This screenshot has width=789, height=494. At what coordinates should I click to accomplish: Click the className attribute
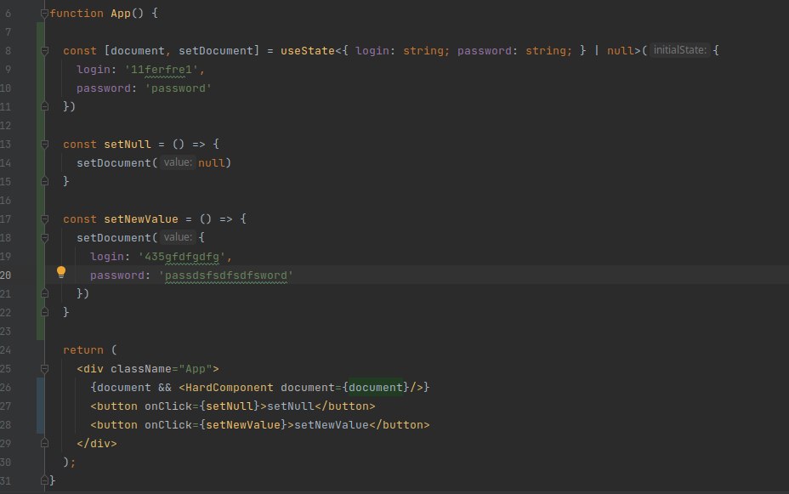click(141, 369)
